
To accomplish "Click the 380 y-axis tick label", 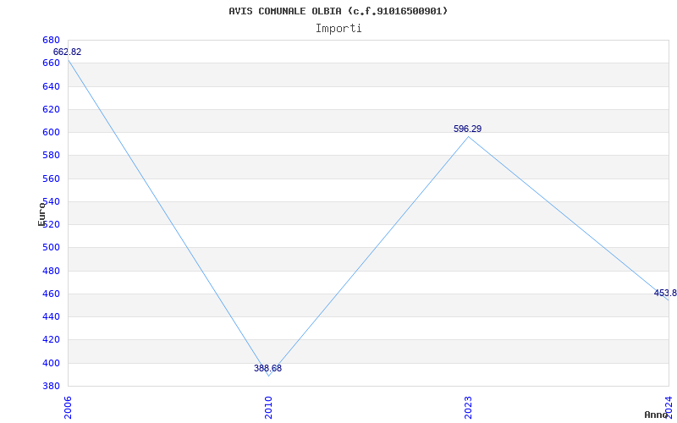I will tap(51, 386).
